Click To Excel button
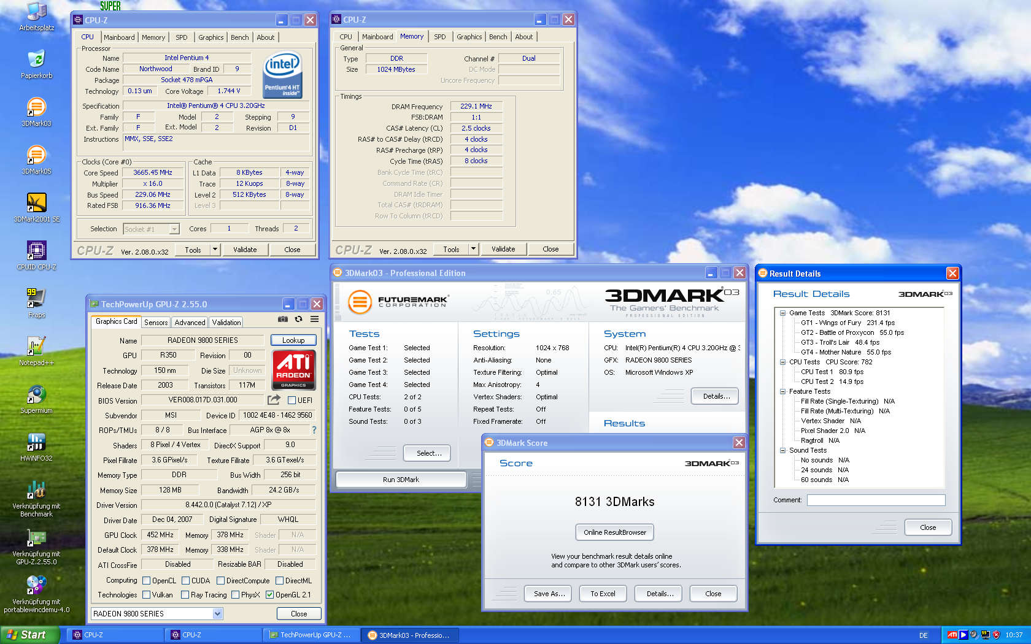Viewport: 1031px width, 644px height. tap(603, 594)
